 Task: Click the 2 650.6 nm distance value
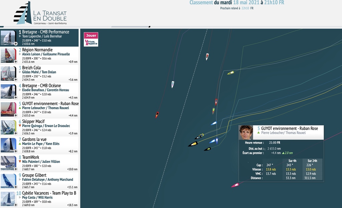(x=28, y=44)
